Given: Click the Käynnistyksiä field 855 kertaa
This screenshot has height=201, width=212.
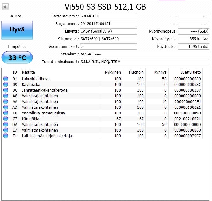Looking at the screenshot, I should [x=194, y=39].
